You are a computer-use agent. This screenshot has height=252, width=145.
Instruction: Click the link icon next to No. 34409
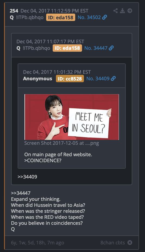113,78
